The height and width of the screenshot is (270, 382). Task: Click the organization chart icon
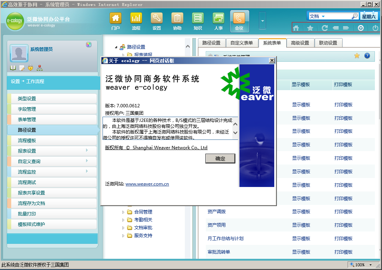coord(39,68)
